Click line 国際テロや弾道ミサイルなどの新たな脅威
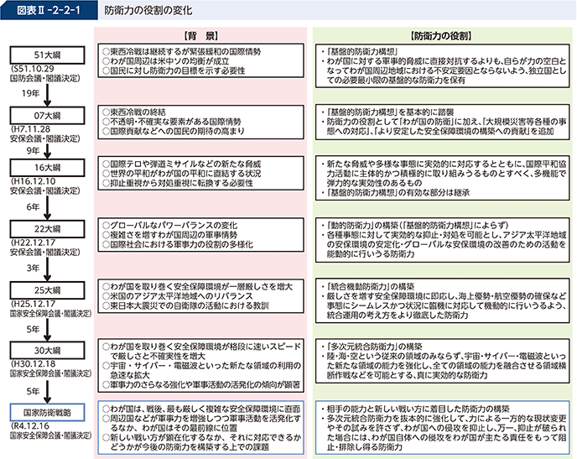This screenshot has width=577, height=459. click(182, 164)
